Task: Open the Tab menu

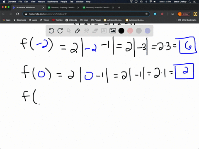Action: pyautogui.click(x=71, y=2)
